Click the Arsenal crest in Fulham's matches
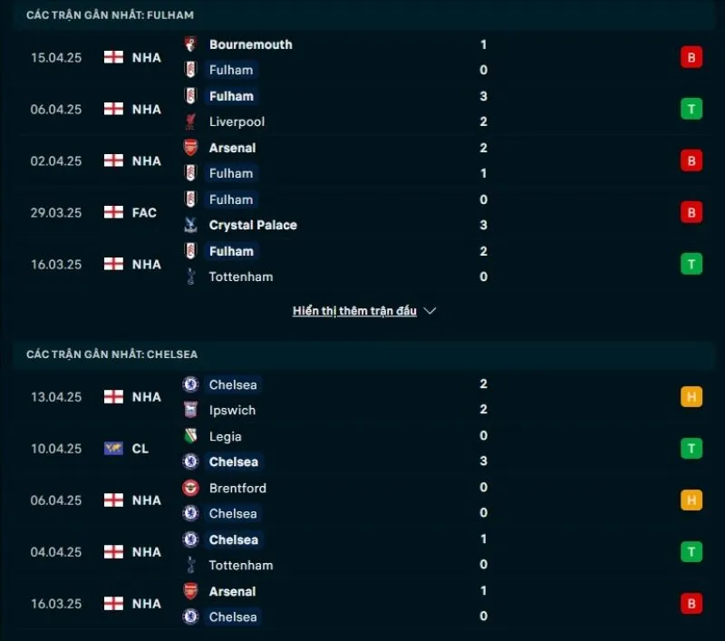 191,148
